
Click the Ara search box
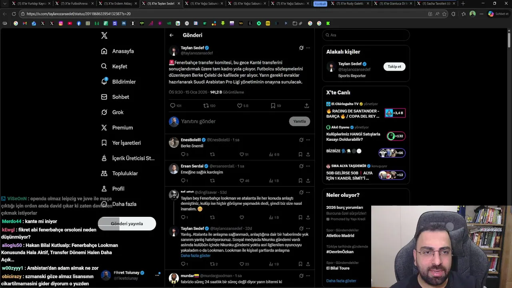366,35
